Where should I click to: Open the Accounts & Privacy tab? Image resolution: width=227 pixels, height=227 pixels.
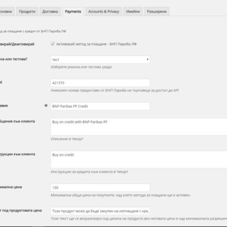(103, 12)
